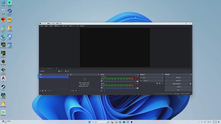Open Settings button in Controls panel
The image size is (221, 124).
(178, 90)
